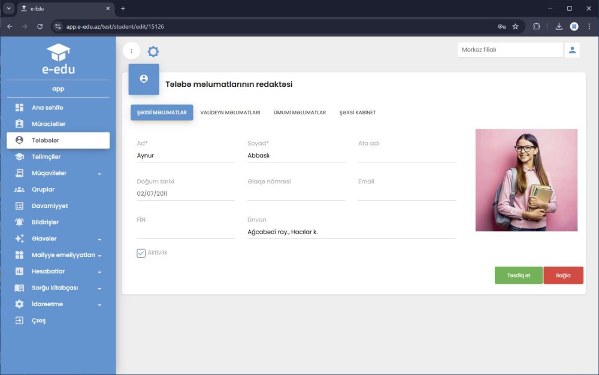Click the Çıxış logout icon
Viewport: 599px width, 375px height.
point(21,320)
